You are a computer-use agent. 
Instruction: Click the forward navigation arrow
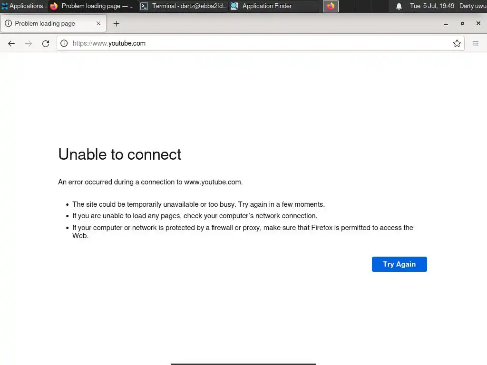tap(29, 43)
